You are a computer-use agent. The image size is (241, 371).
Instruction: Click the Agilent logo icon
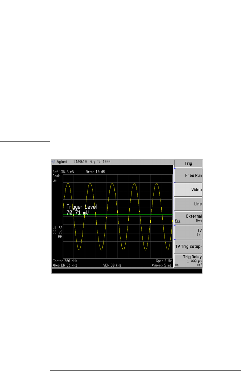pyautogui.click(x=53, y=162)
